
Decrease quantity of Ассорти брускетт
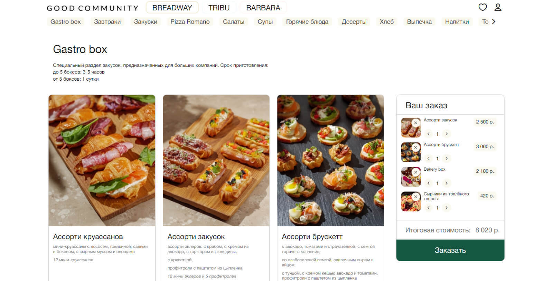coord(429,158)
